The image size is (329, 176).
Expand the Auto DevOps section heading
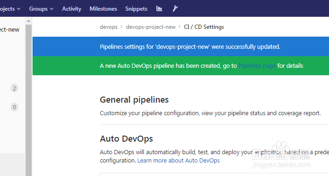126,139
